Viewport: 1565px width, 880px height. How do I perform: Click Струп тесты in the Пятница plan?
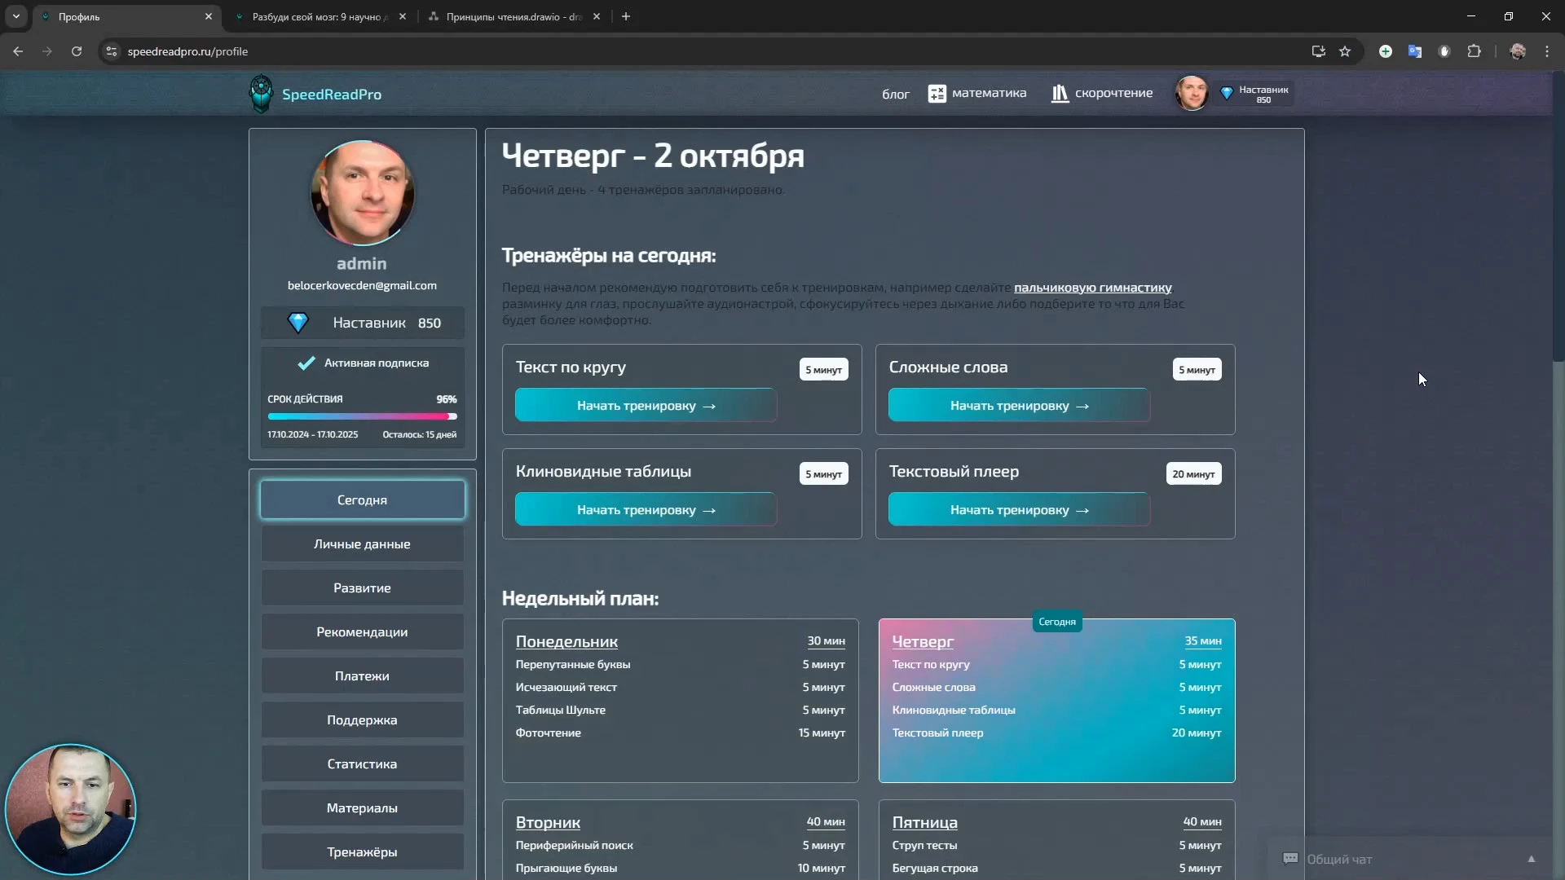click(x=924, y=845)
